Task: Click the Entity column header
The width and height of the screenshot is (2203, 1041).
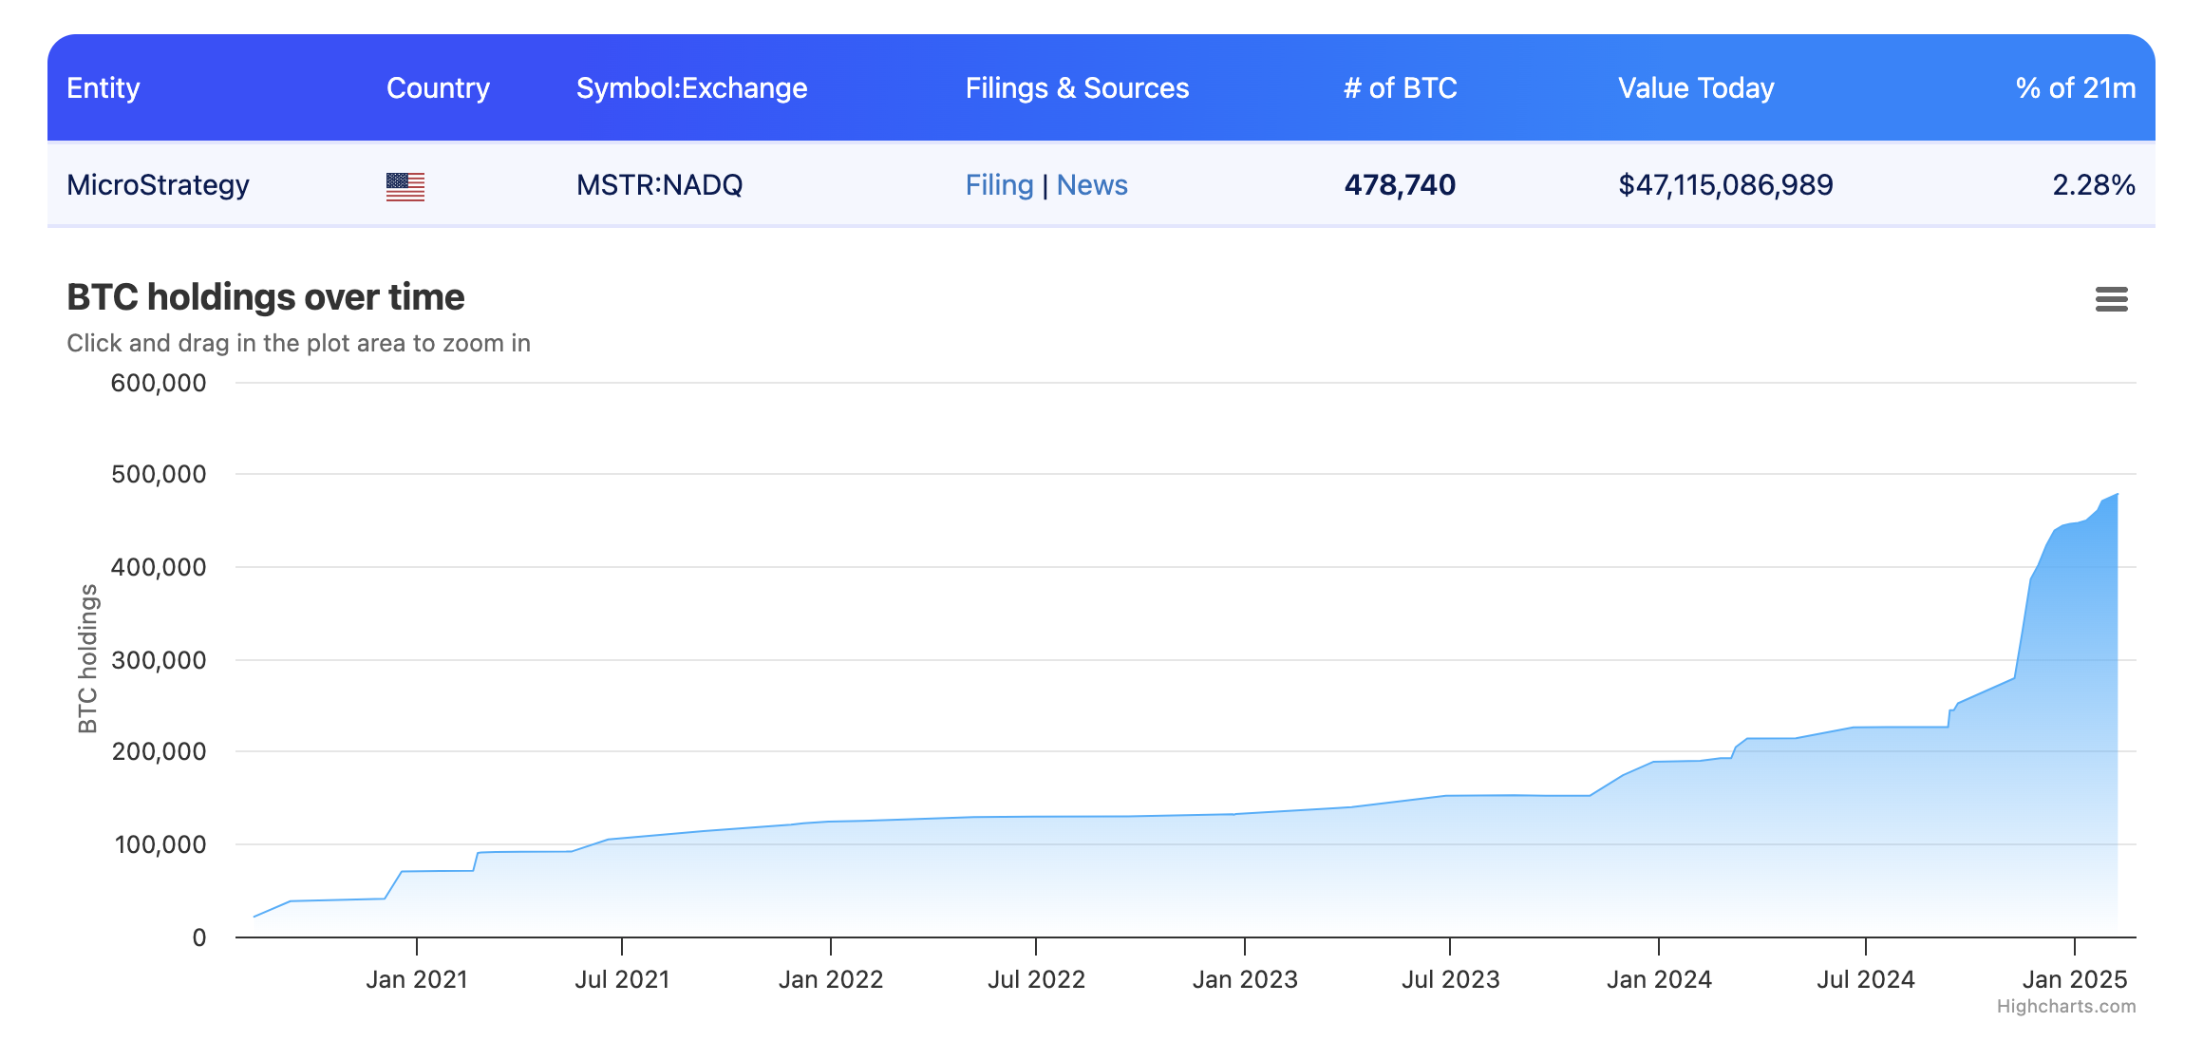Action: [x=104, y=88]
